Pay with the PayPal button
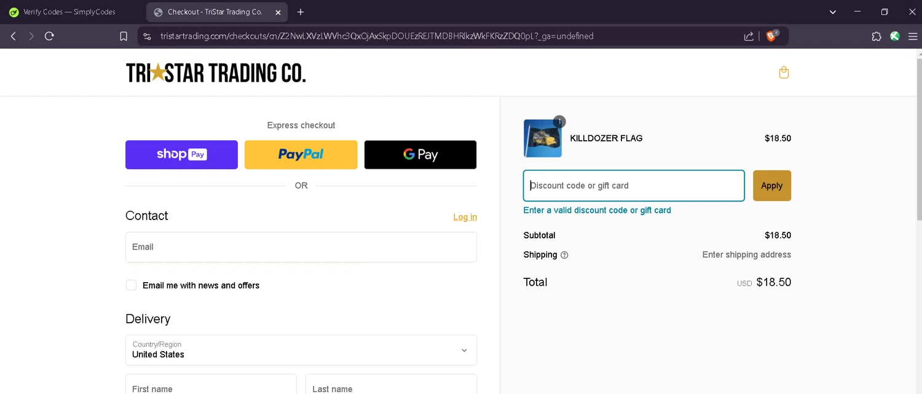Screen dimensions: 922x394 (x=301, y=154)
